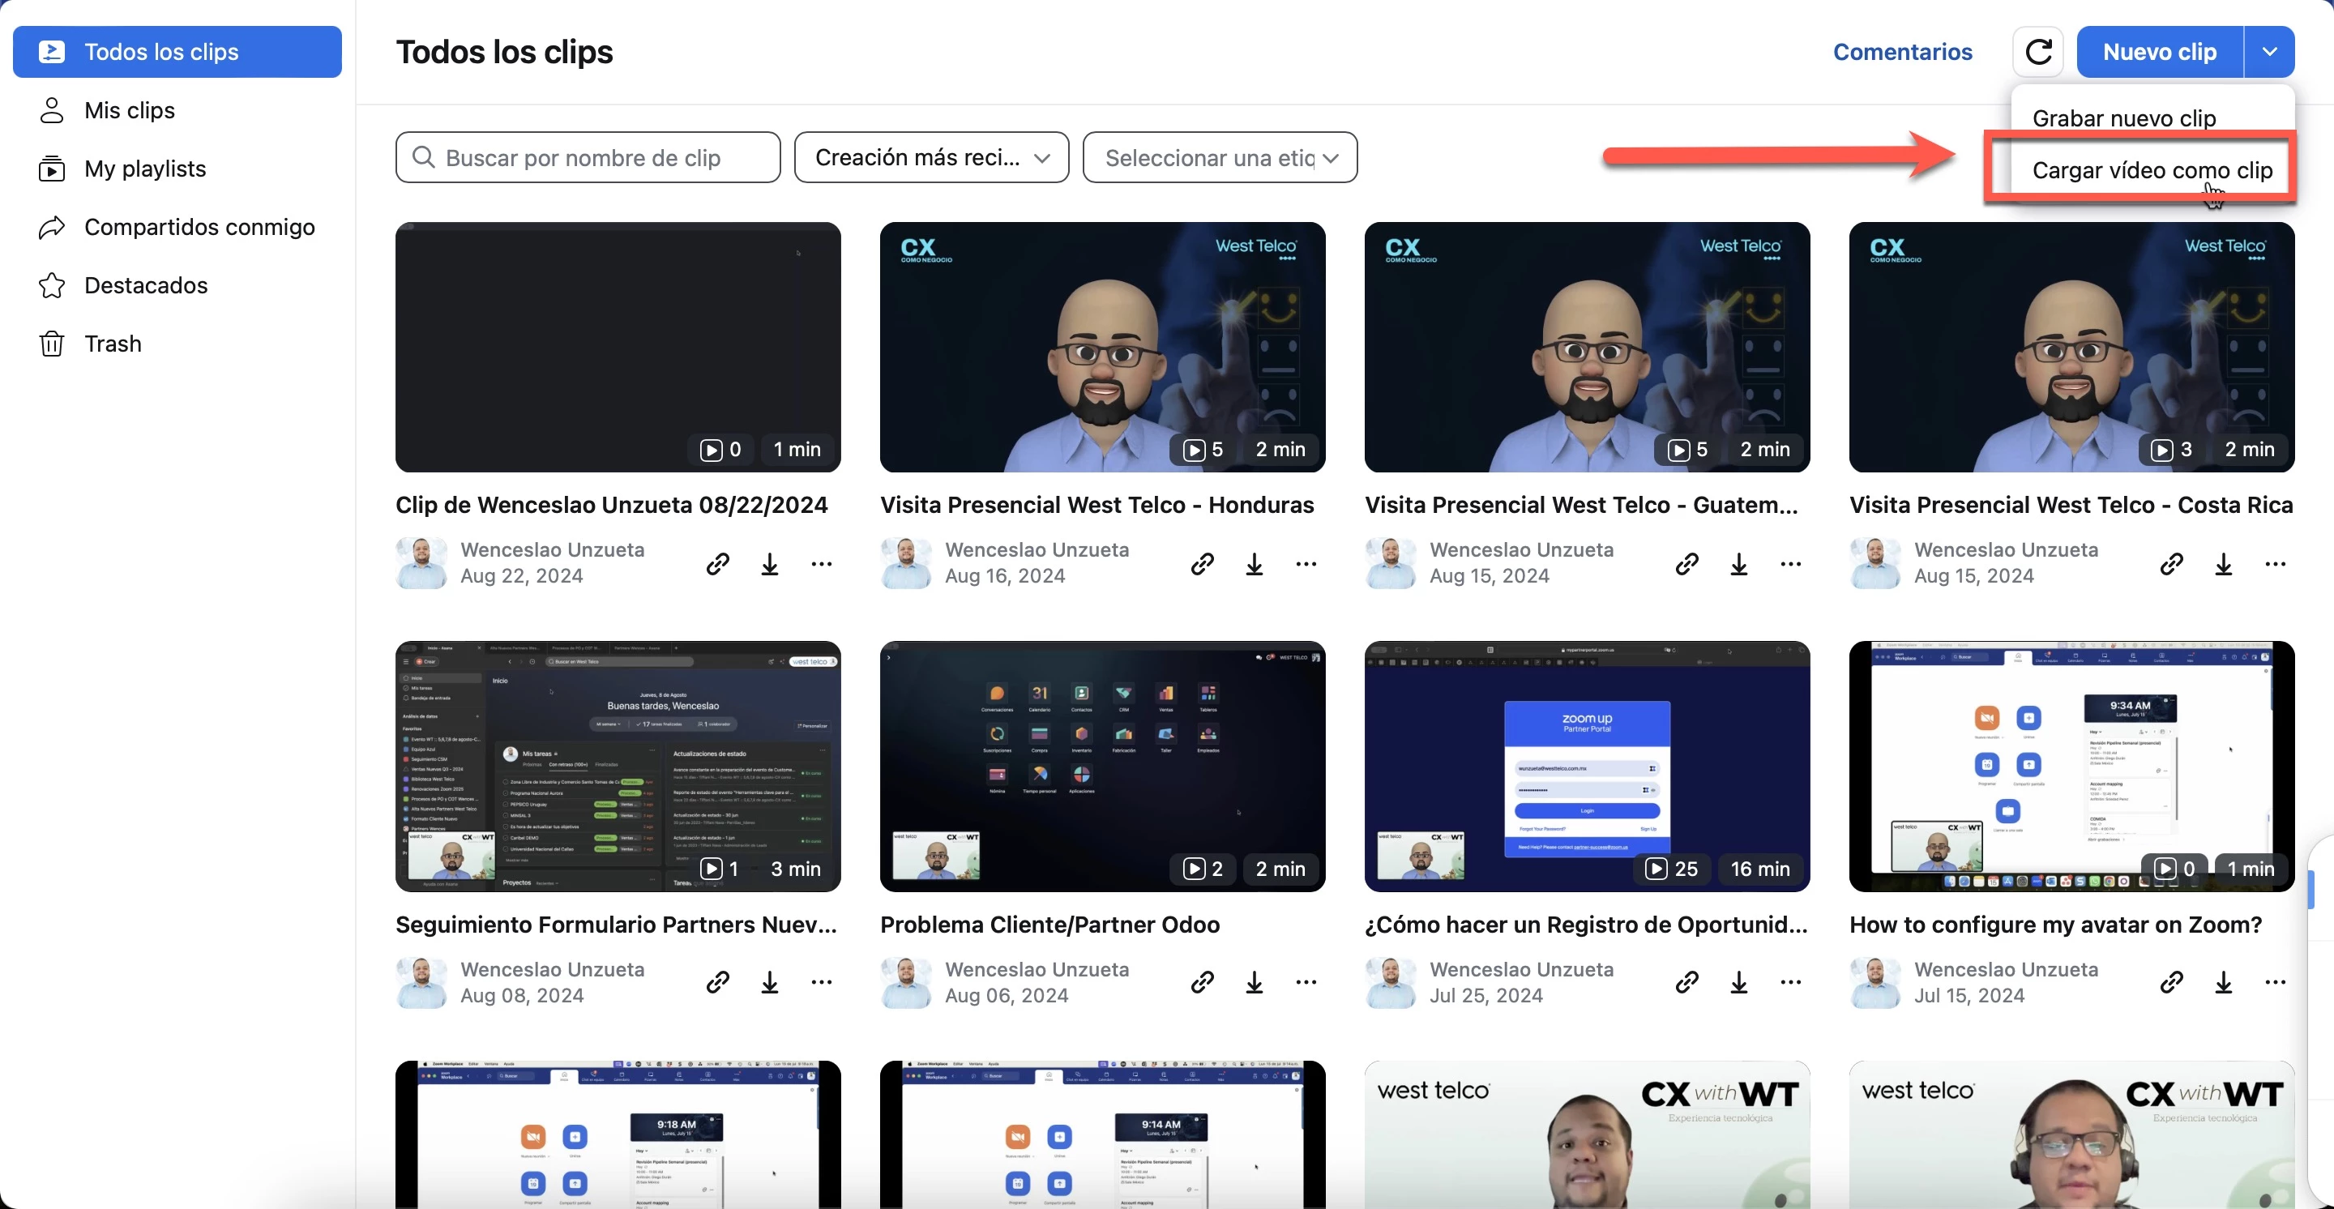Viewport: 2334px width, 1209px height.
Task: Open My playlists in sidebar
Action: (x=145, y=169)
